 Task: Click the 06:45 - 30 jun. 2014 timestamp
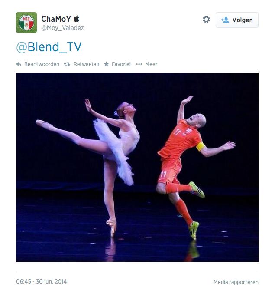point(42,281)
